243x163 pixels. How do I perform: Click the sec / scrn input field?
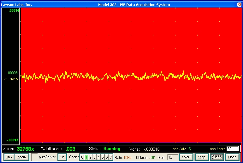233,149
